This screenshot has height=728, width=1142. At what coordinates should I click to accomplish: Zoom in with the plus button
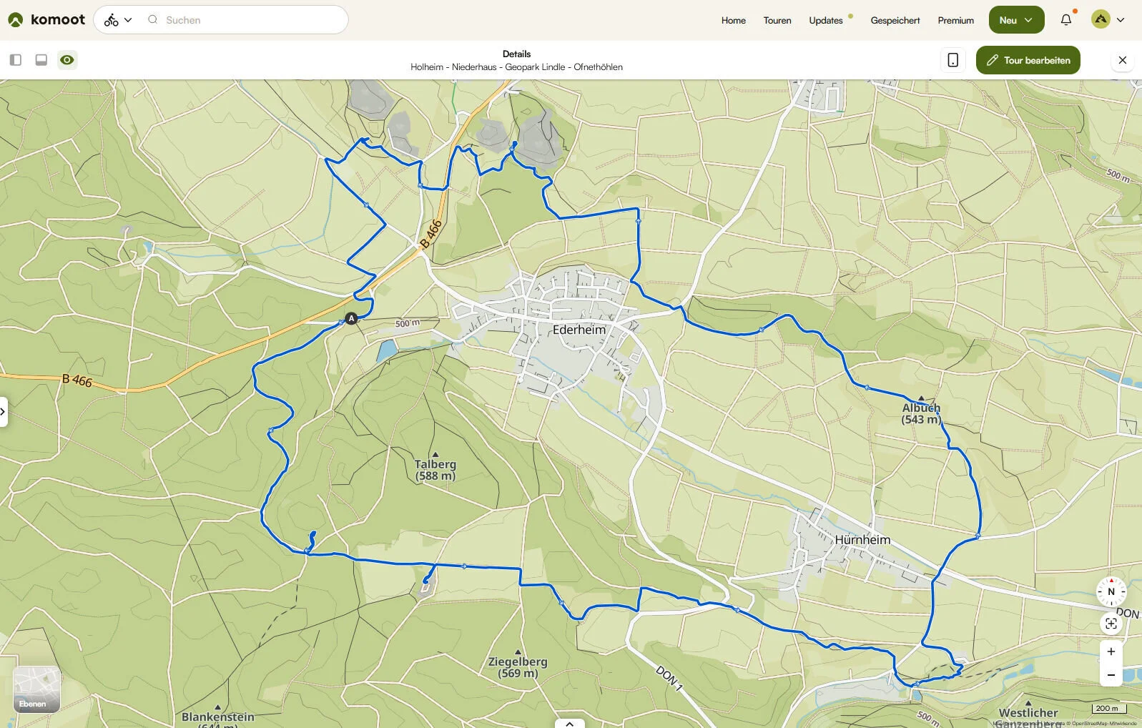pyautogui.click(x=1111, y=651)
